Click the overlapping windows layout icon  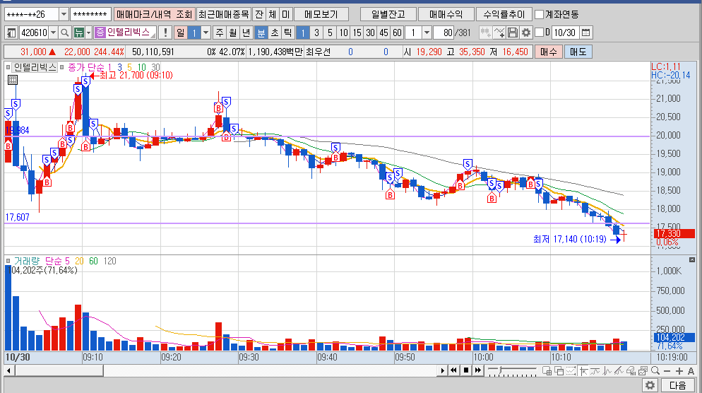[x=559, y=370]
